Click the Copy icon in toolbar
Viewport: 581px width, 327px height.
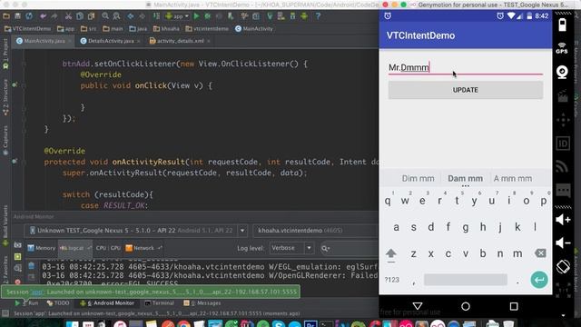80,16
